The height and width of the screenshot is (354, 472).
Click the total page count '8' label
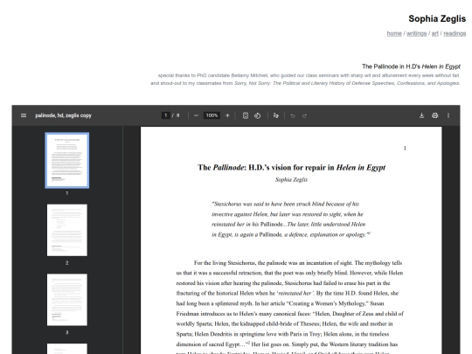click(x=178, y=115)
